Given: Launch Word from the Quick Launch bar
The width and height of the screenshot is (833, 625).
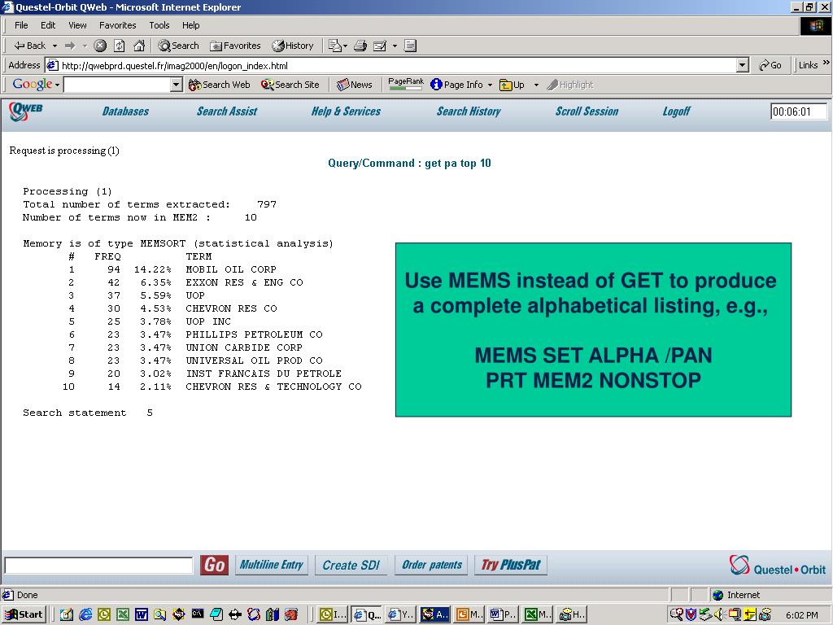Looking at the screenshot, I should click(x=141, y=615).
